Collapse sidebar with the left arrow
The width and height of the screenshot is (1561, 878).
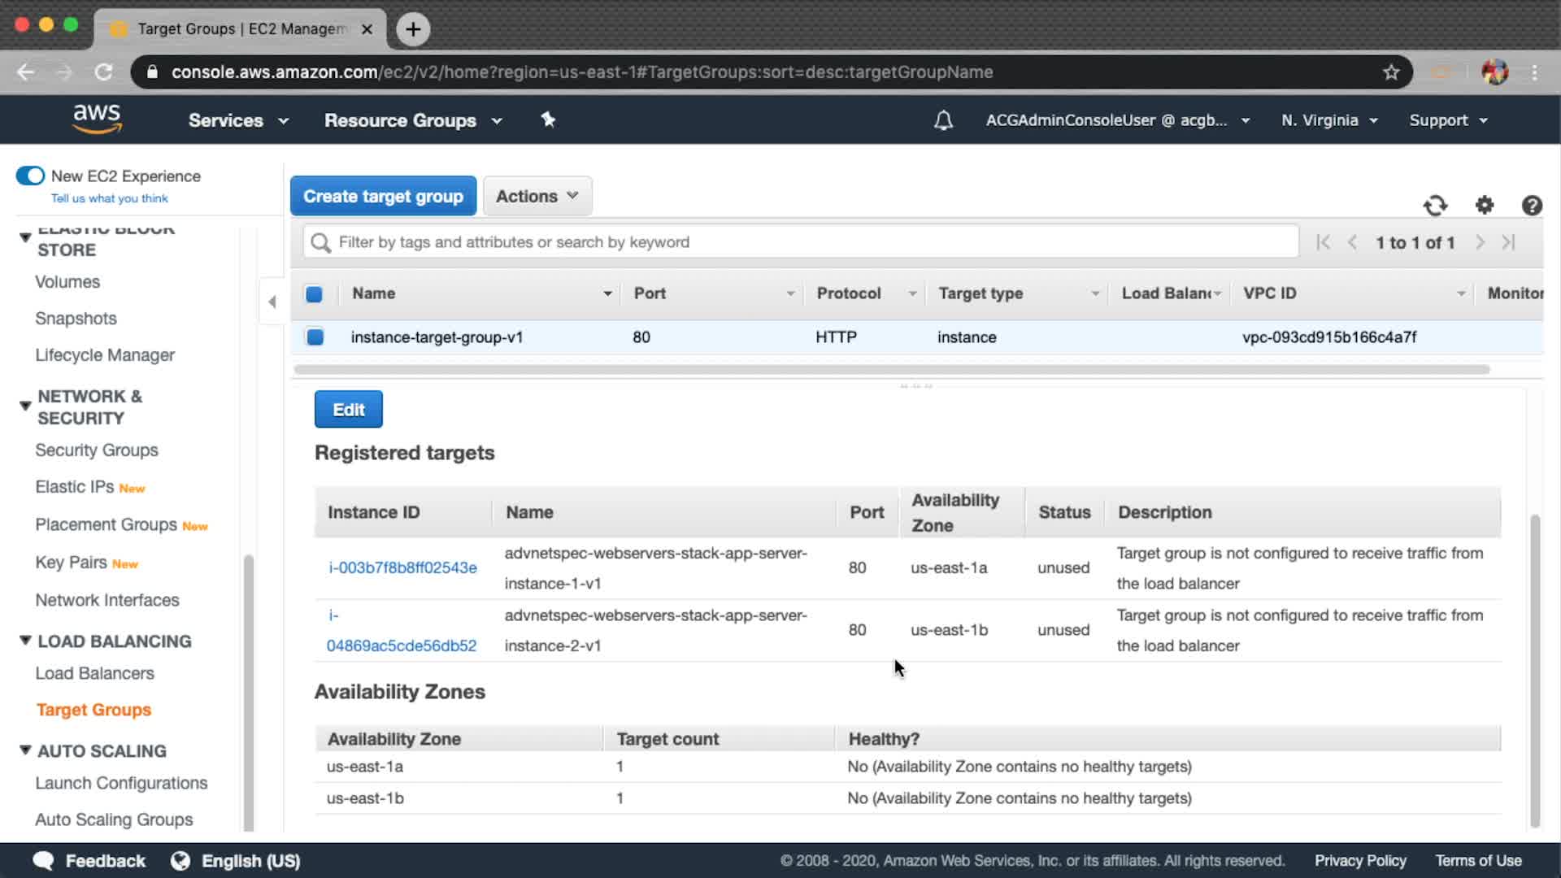[x=272, y=302]
